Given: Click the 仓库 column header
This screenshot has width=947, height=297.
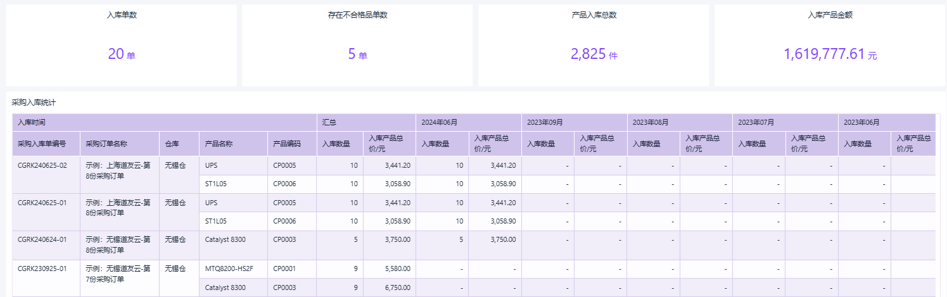Looking at the screenshot, I should click(179, 144).
